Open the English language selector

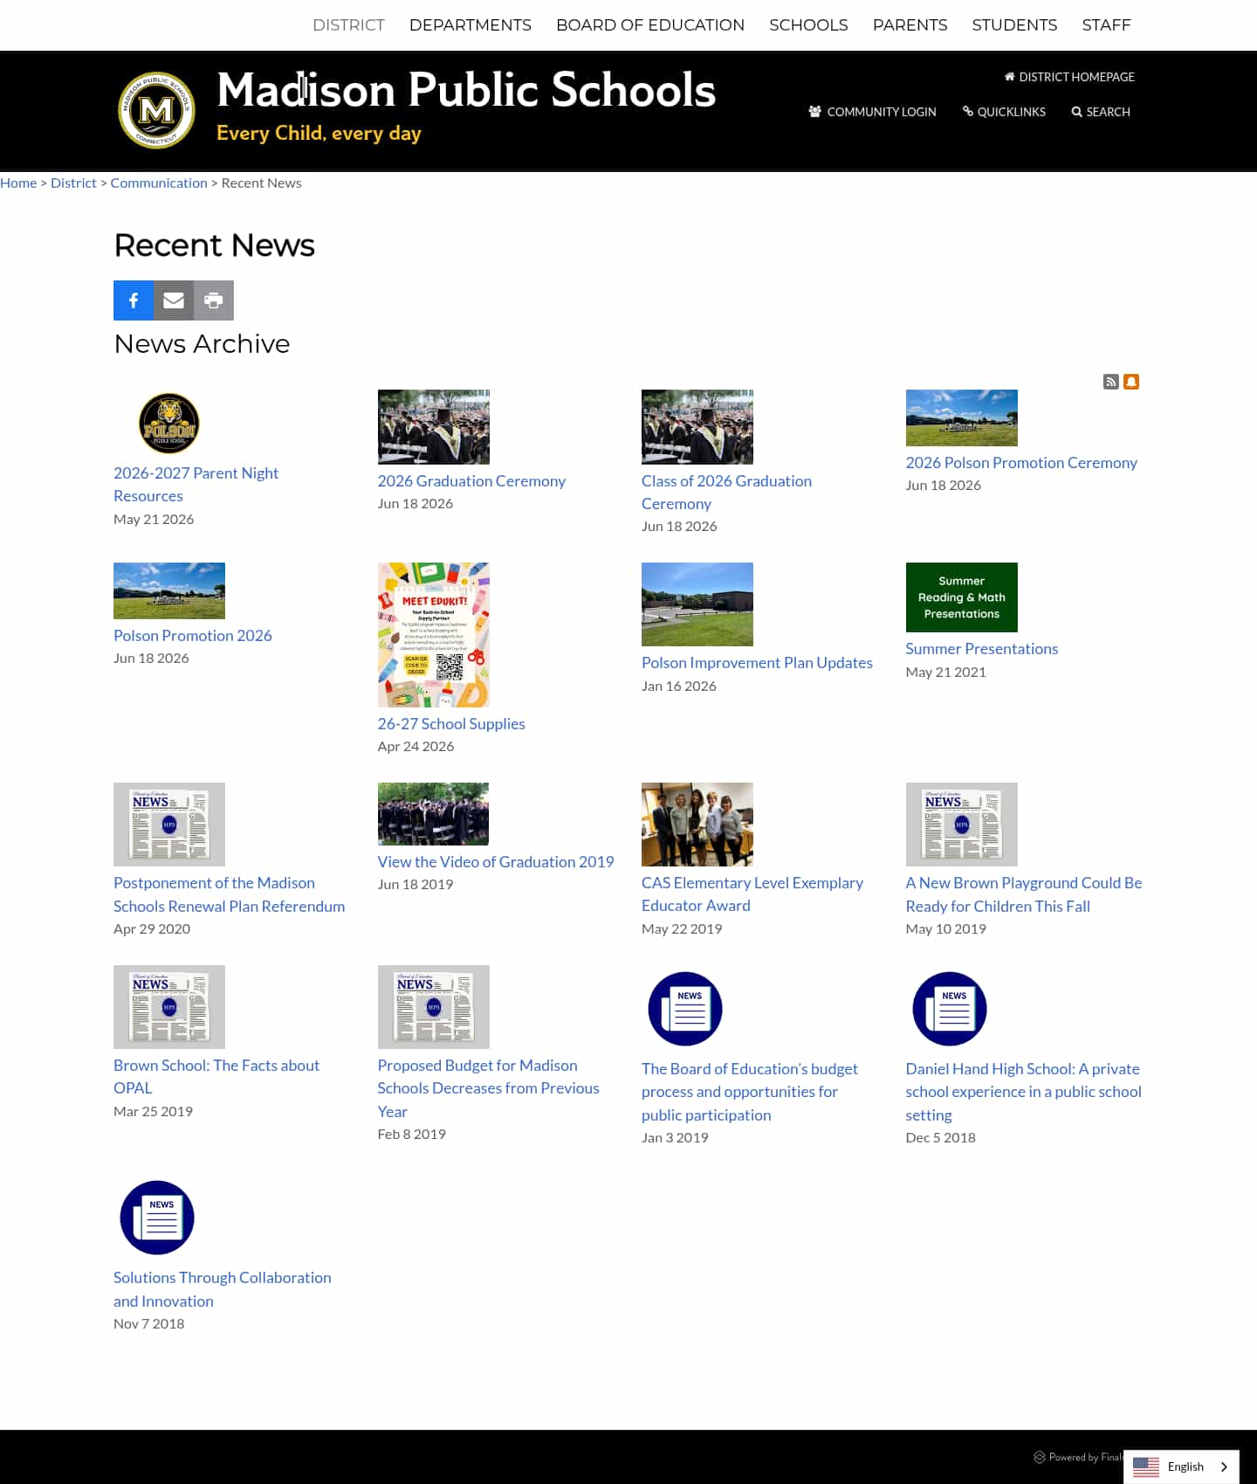[1181, 1467]
